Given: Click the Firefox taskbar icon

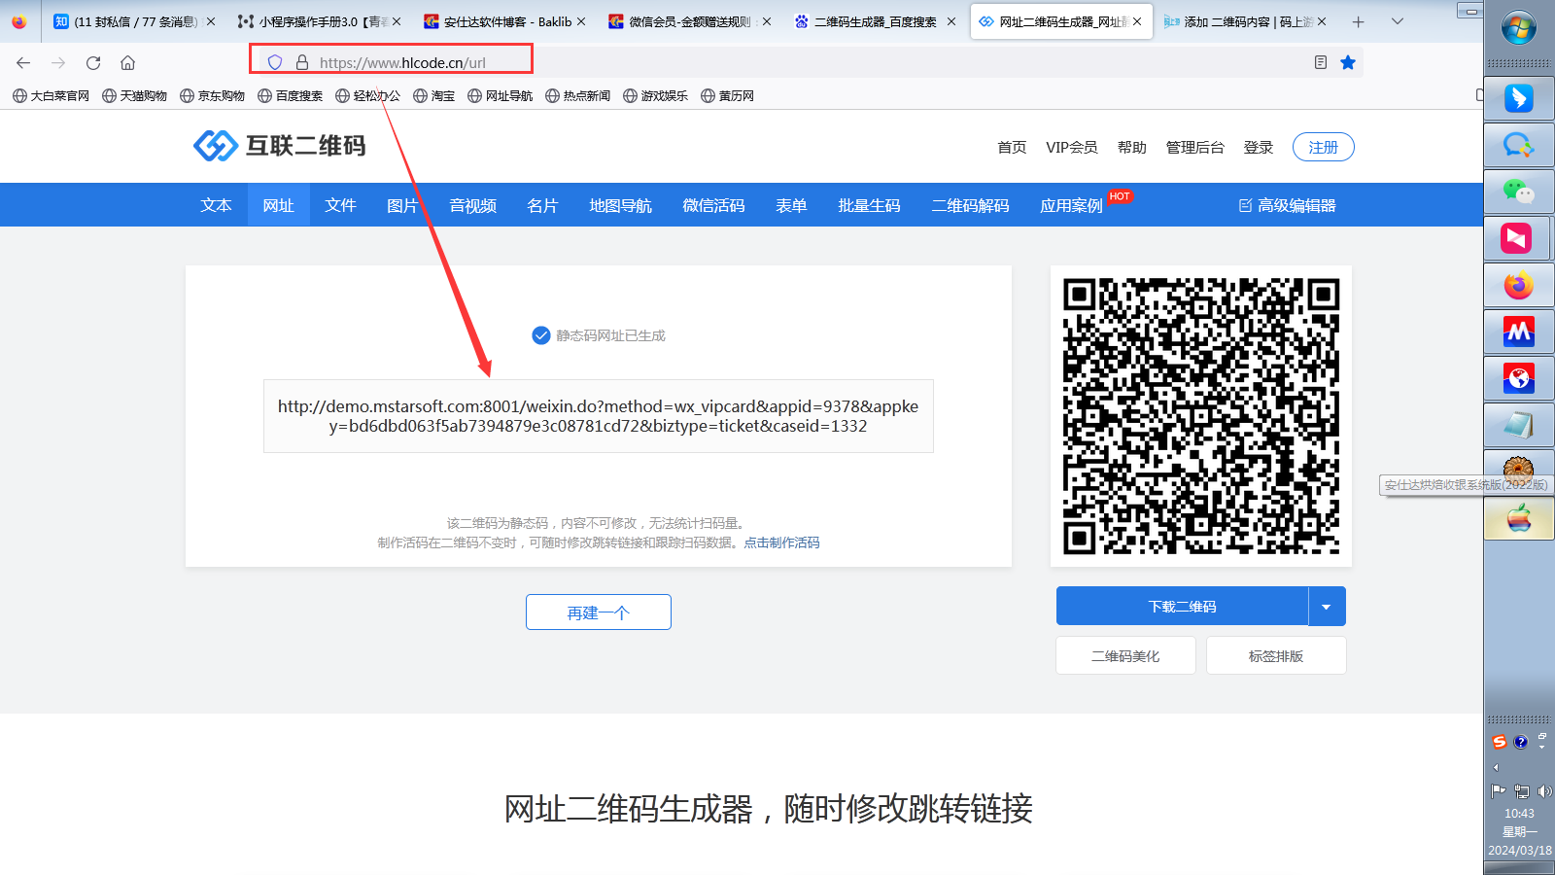Looking at the screenshot, I should tap(1518, 285).
